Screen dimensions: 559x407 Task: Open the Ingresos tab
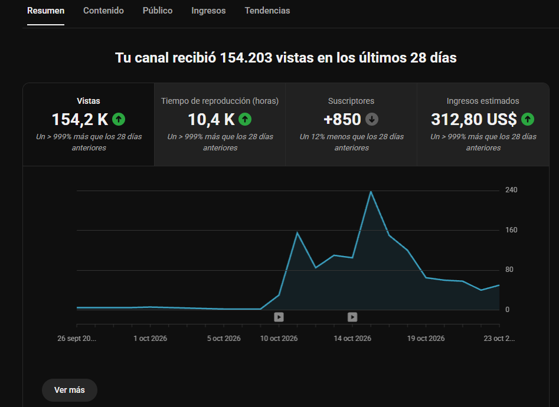pyautogui.click(x=208, y=11)
